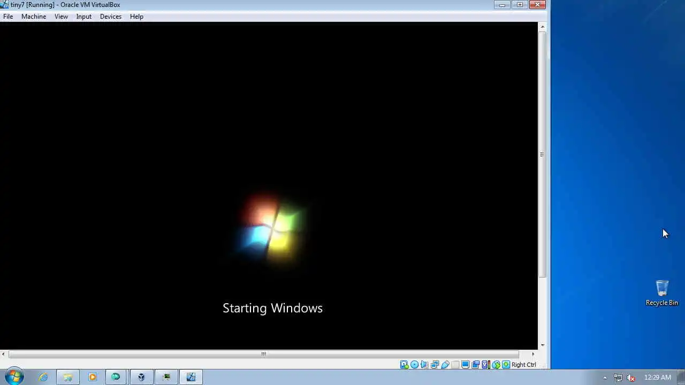Click the video capture status icon

[x=475, y=365]
